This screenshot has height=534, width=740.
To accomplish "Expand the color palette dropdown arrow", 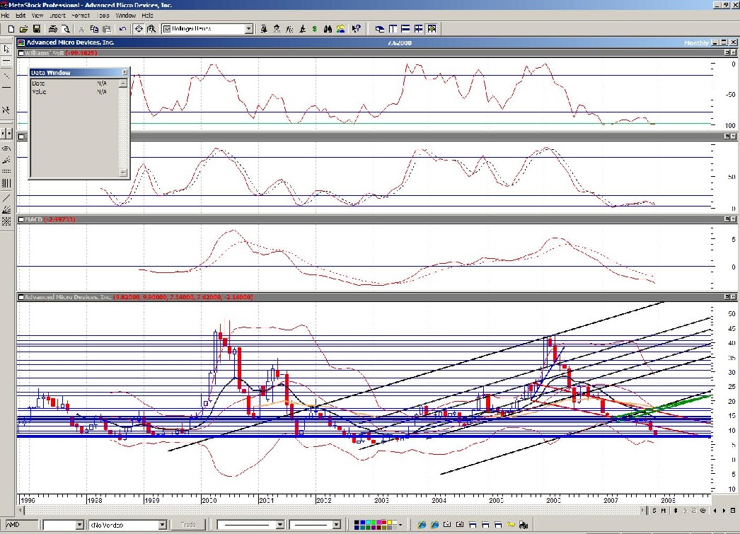I will pos(400,525).
